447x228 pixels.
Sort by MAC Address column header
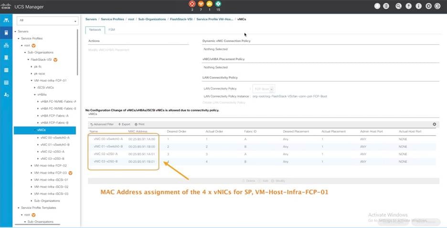[138, 132]
